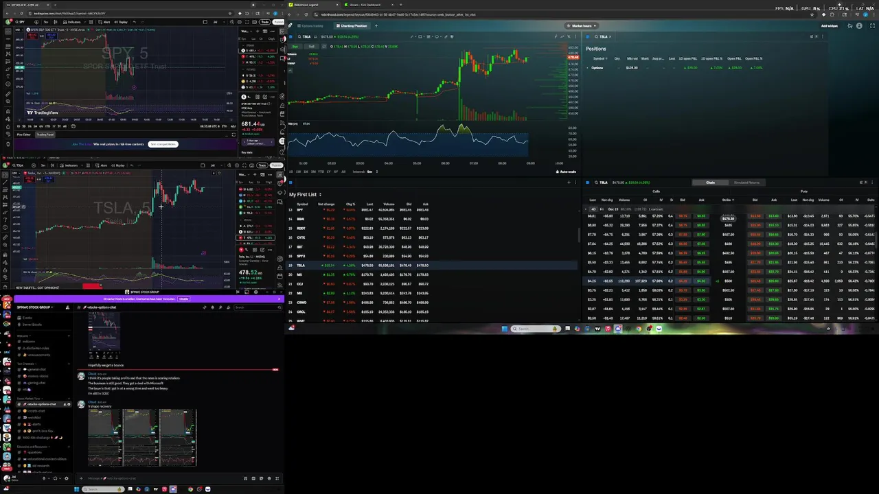Select the Text tool in the SPY chart sidebar
The height and width of the screenshot is (494, 879).
(x=8, y=76)
